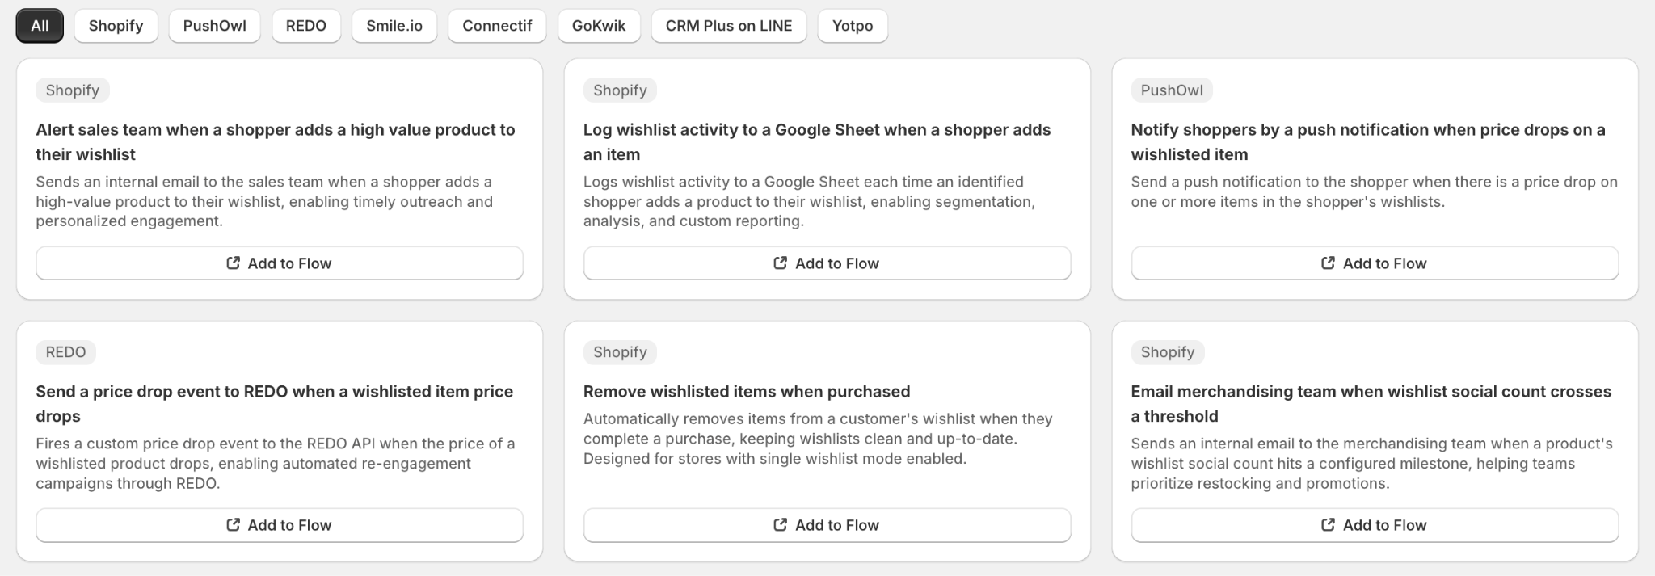Switch to the PushOwl filter
Viewport: 1655px width, 576px height.
tap(214, 26)
